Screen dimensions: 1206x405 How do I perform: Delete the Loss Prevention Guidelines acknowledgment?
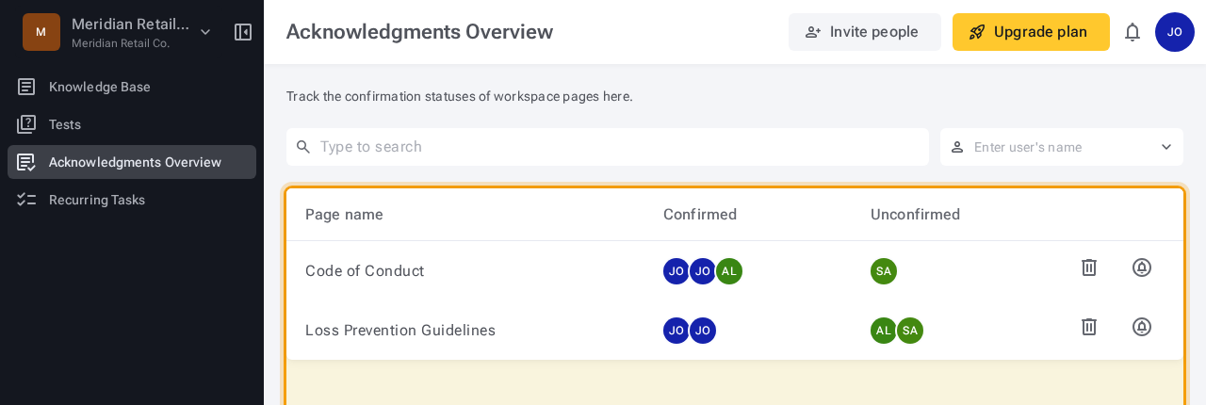pos(1089,327)
